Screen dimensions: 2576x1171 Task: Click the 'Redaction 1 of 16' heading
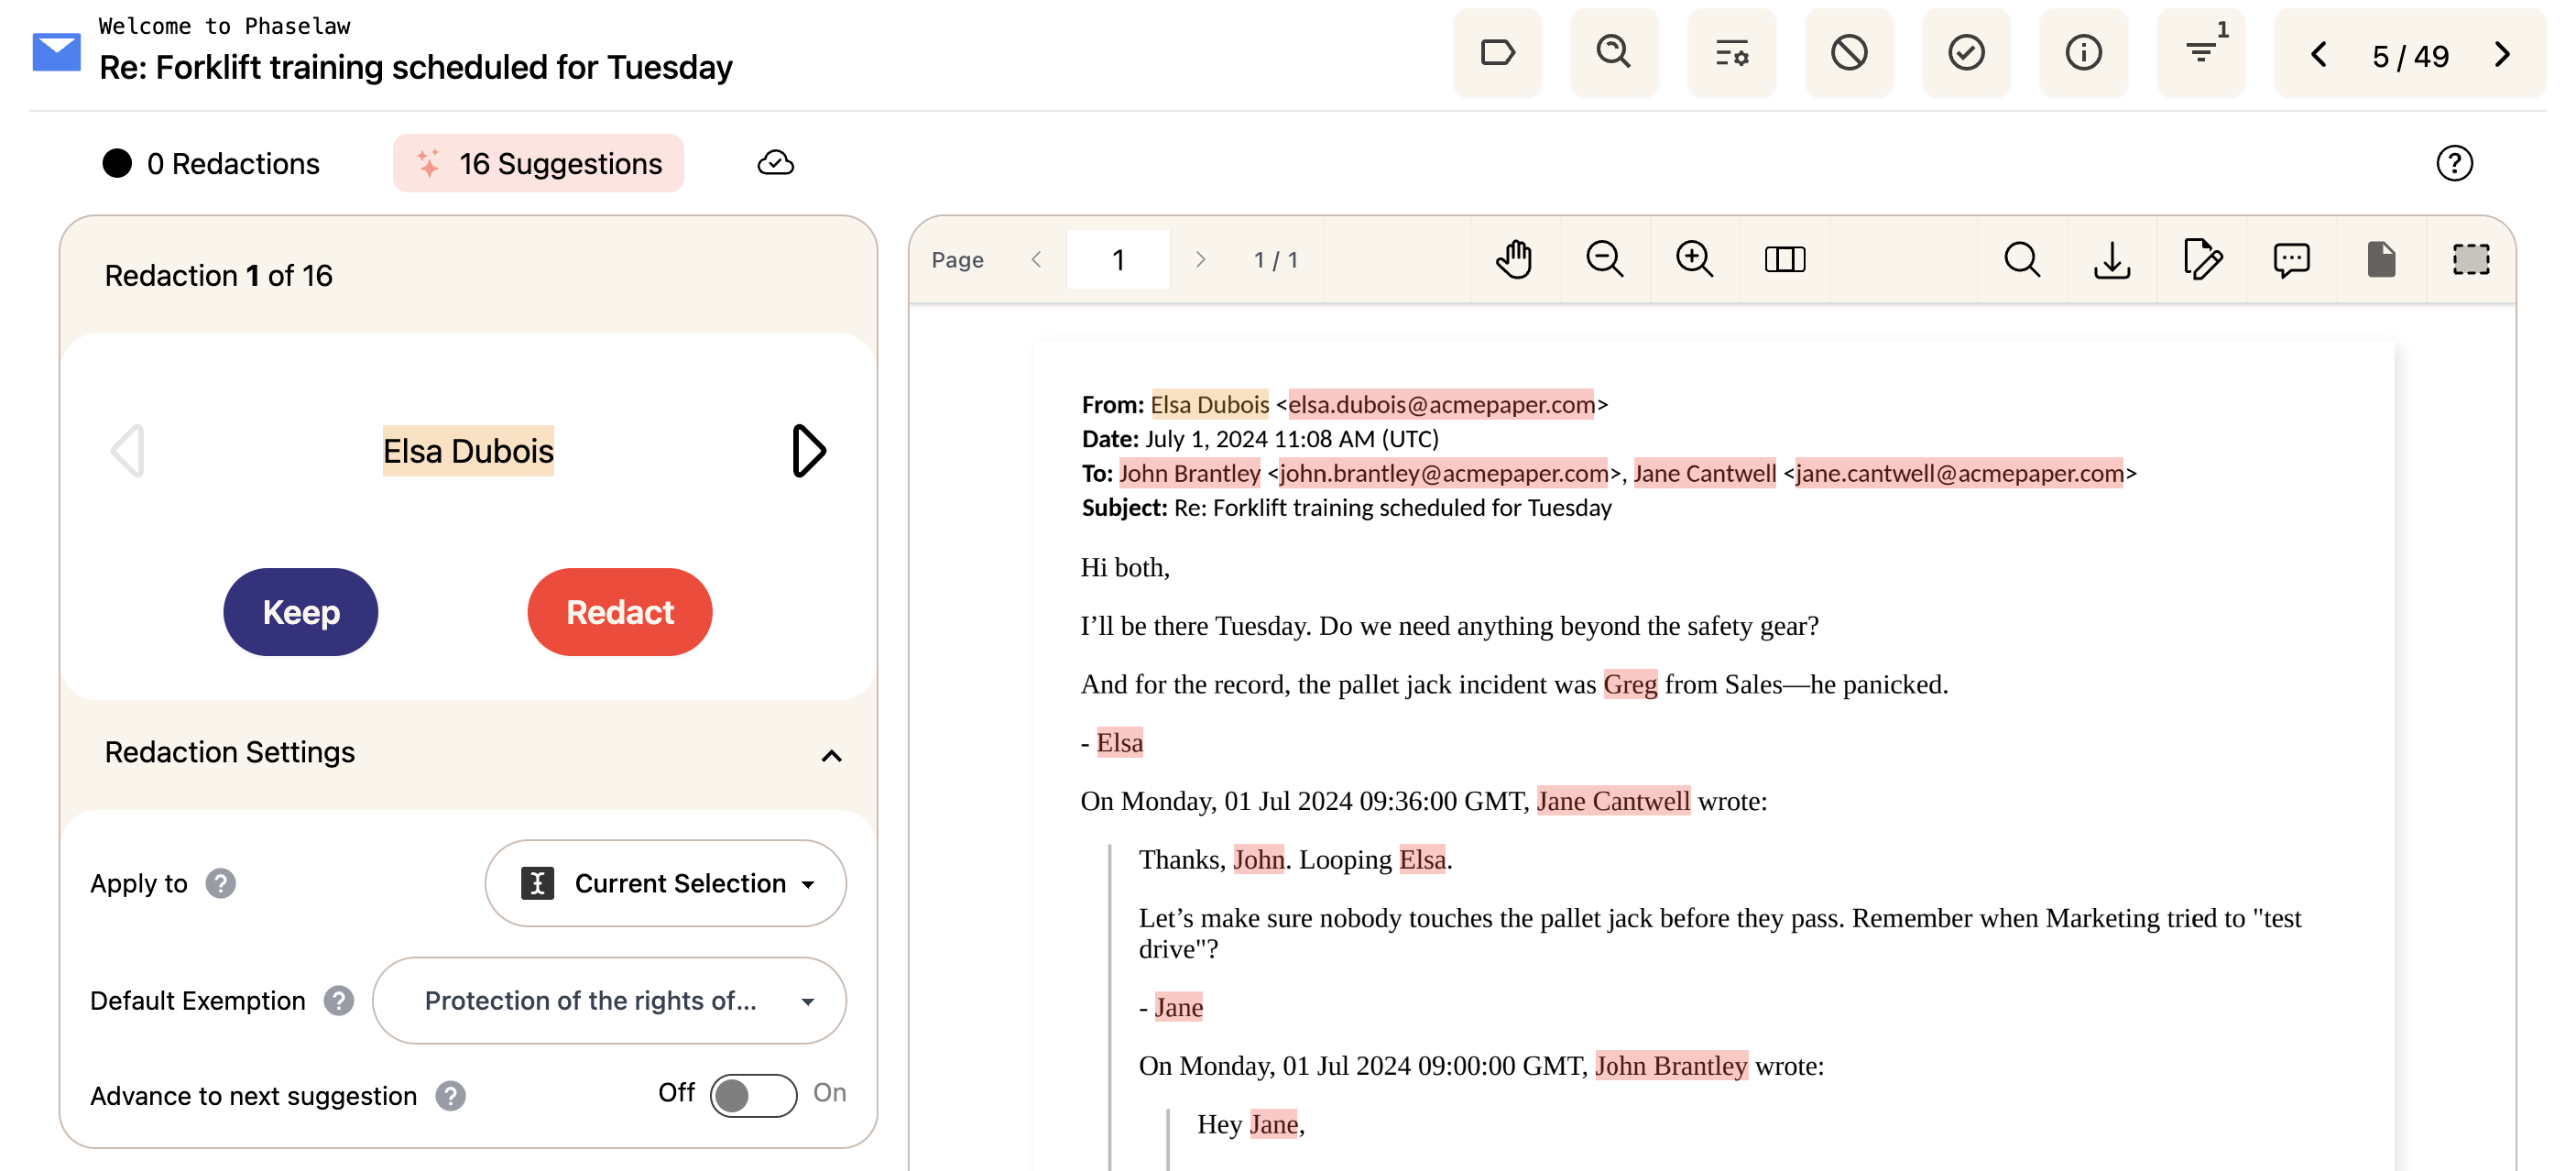[219, 276]
